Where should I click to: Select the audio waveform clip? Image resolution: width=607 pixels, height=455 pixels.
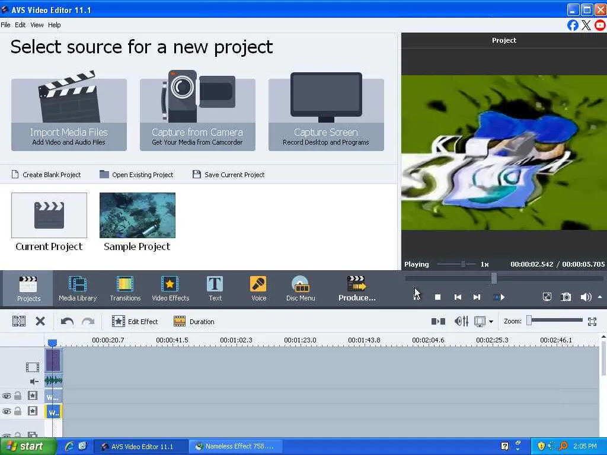coord(53,381)
